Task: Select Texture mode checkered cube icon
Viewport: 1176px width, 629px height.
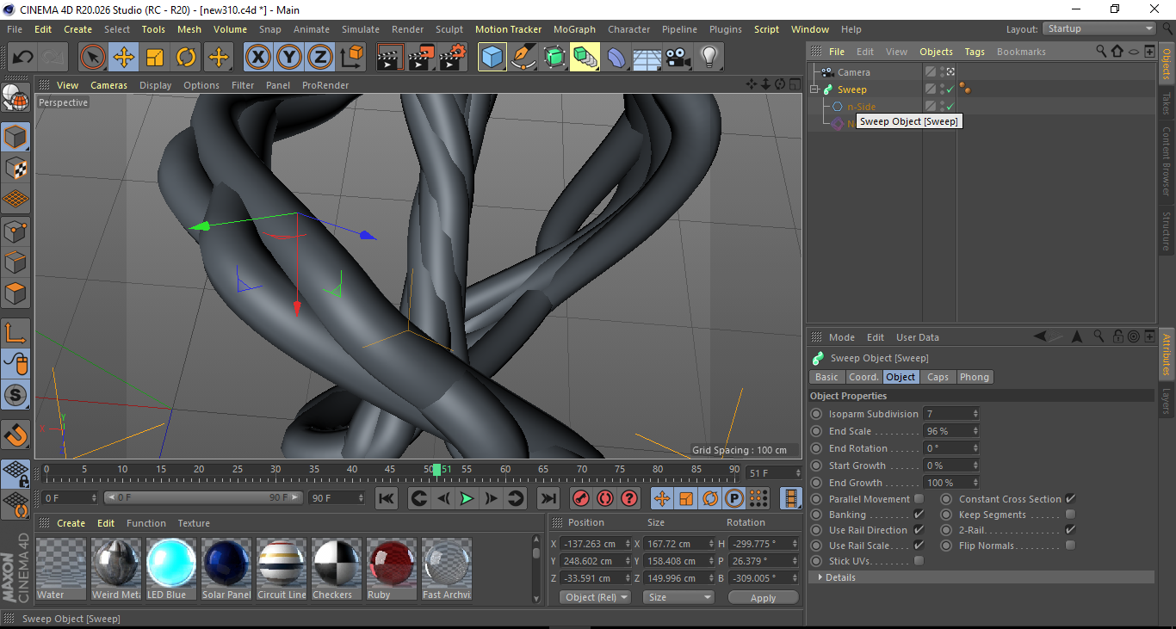Action: (16, 169)
